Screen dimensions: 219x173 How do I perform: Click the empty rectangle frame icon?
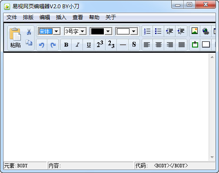[x=206, y=44]
